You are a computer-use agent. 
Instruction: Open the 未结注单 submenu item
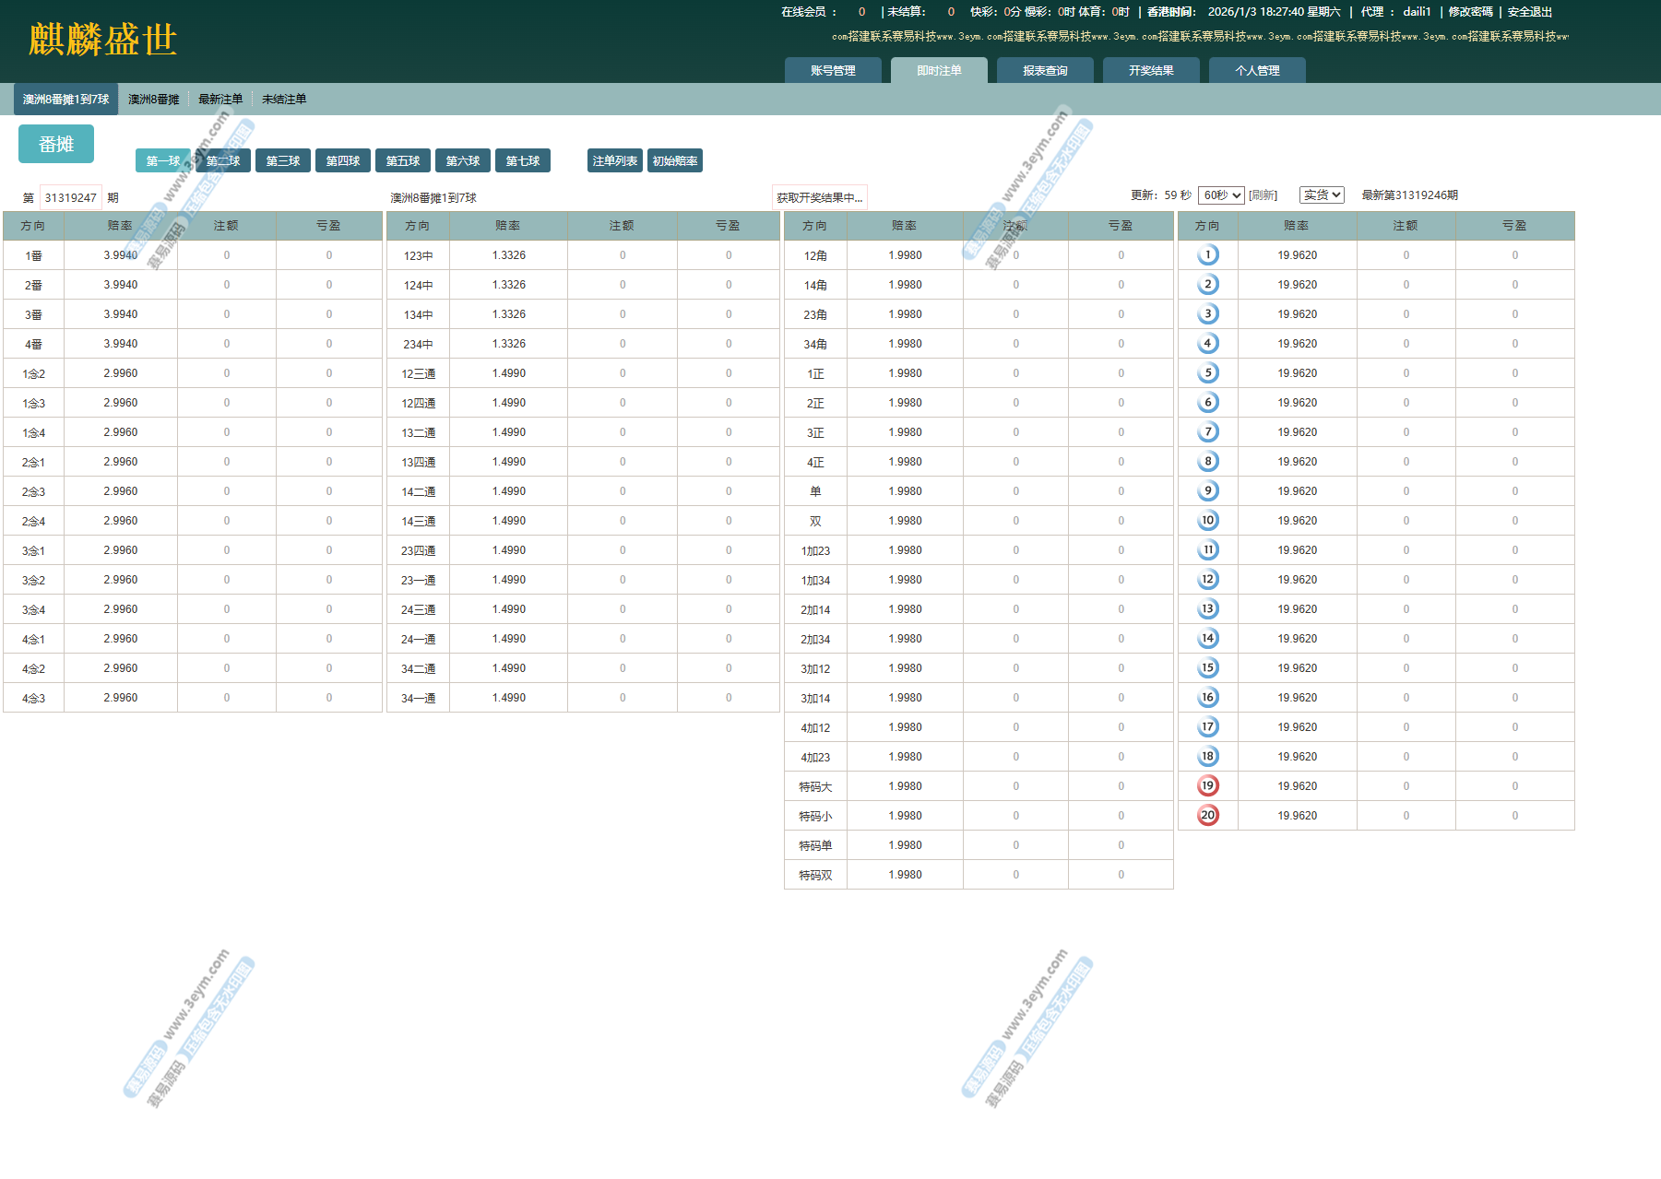click(x=284, y=100)
